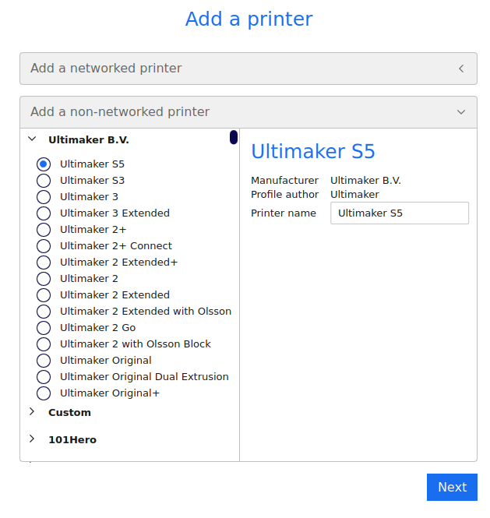Click the Profile author label in the details pane
The image size is (490, 518).
(x=284, y=195)
